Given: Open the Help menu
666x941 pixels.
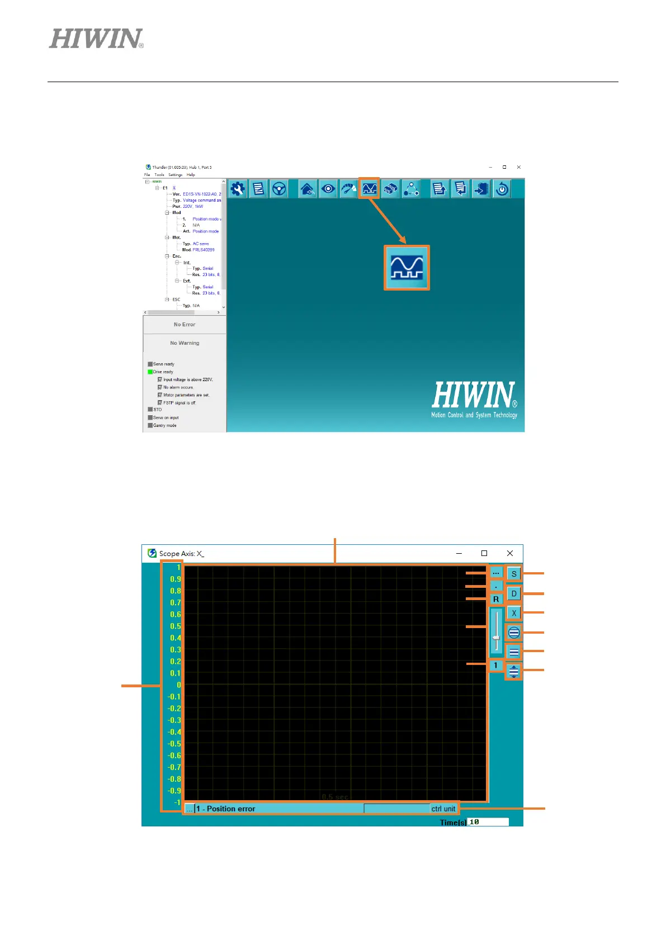Looking at the screenshot, I should click(191, 175).
